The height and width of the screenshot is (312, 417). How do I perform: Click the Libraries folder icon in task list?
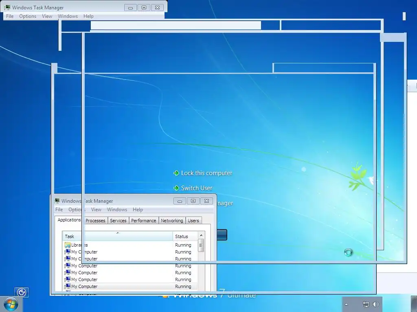pos(68,245)
